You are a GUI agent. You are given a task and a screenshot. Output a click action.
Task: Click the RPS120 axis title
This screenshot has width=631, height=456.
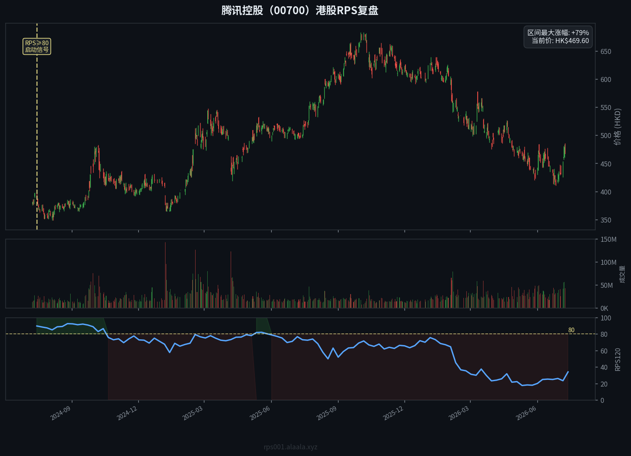point(618,359)
